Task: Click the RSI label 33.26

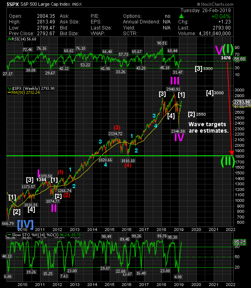Action: pyautogui.click(x=121, y=72)
